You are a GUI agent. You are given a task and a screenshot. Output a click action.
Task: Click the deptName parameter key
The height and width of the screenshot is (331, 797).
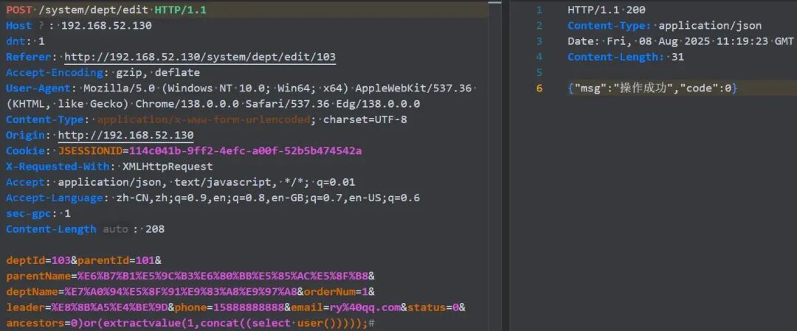32,292
